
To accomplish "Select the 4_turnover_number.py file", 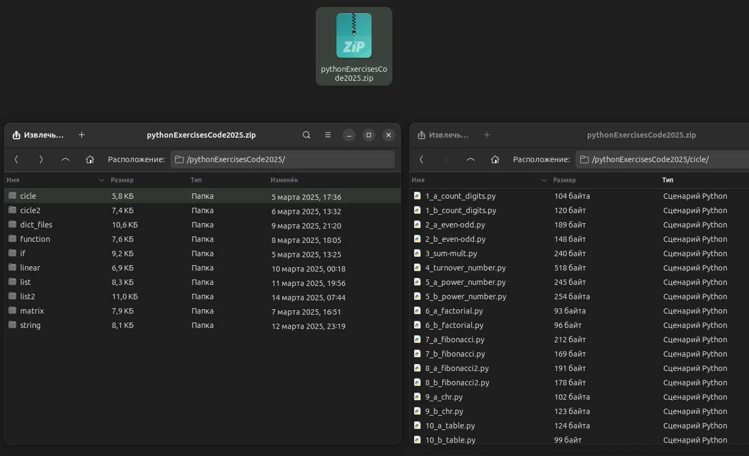I will click(465, 268).
